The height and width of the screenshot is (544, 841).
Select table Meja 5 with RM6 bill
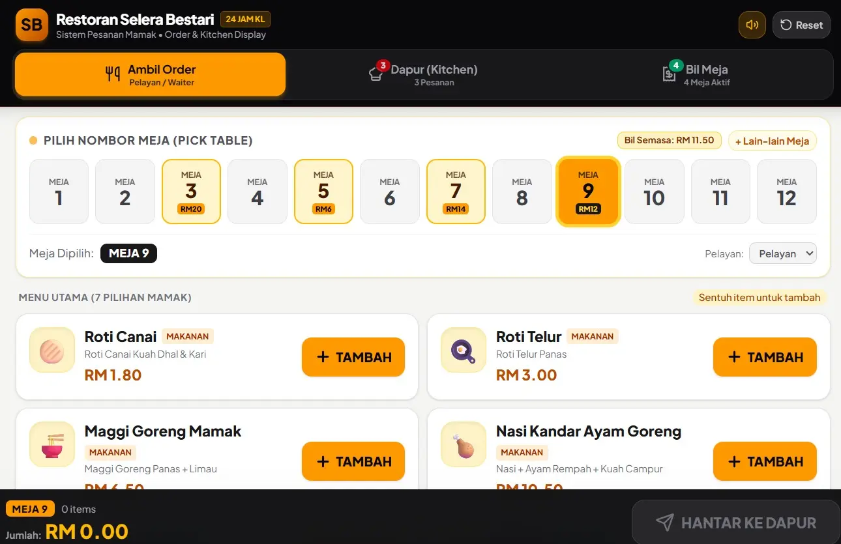[323, 192]
